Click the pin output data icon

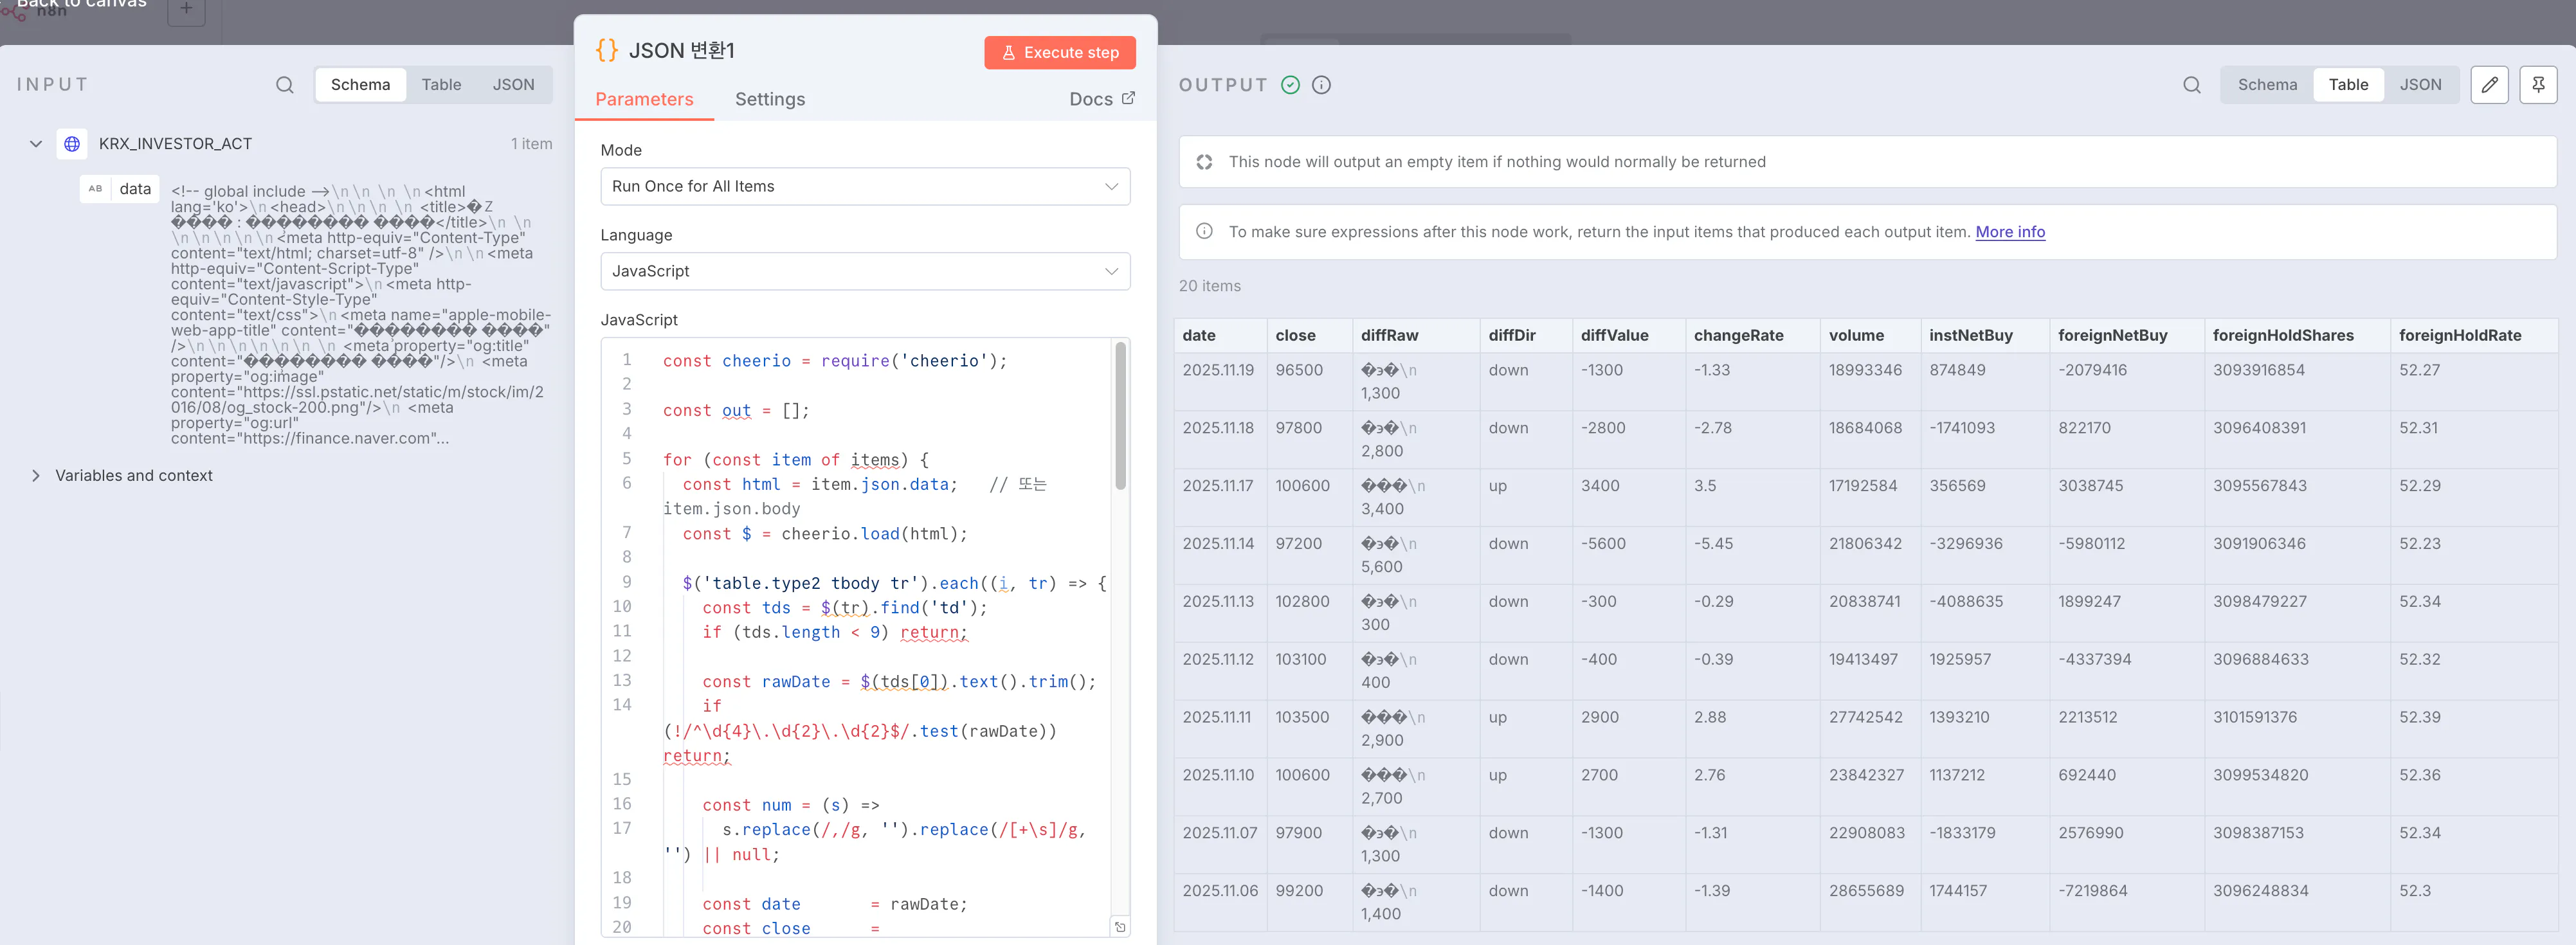point(2537,85)
